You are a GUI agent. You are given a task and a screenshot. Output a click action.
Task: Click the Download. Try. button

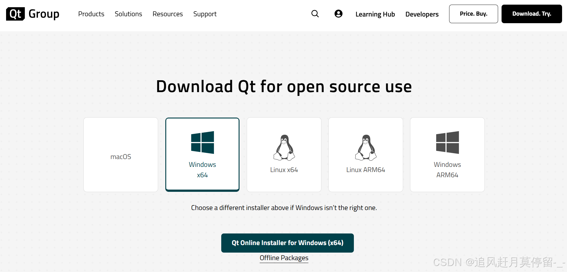(532, 14)
